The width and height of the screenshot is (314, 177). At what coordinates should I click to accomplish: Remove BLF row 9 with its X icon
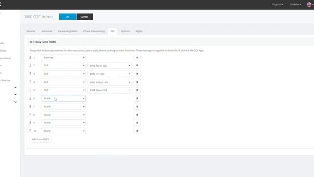click(x=137, y=123)
